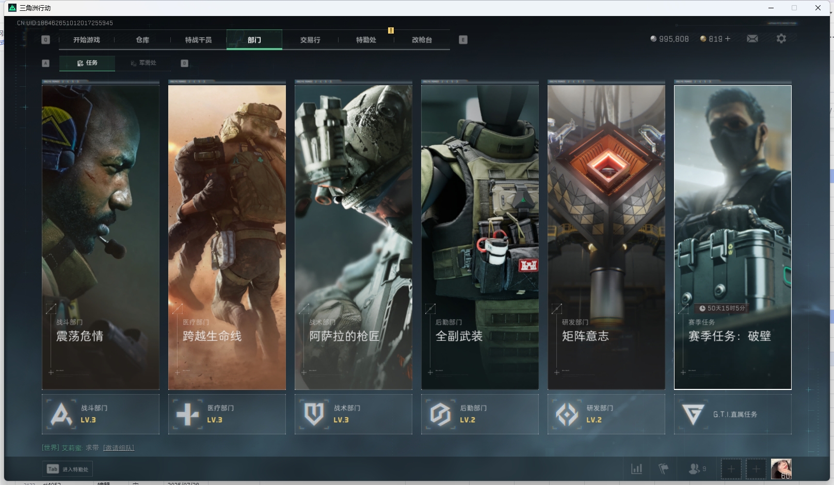Click the G.T.I. triangle emblem icon
This screenshot has height=485, width=834.
(693, 414)
